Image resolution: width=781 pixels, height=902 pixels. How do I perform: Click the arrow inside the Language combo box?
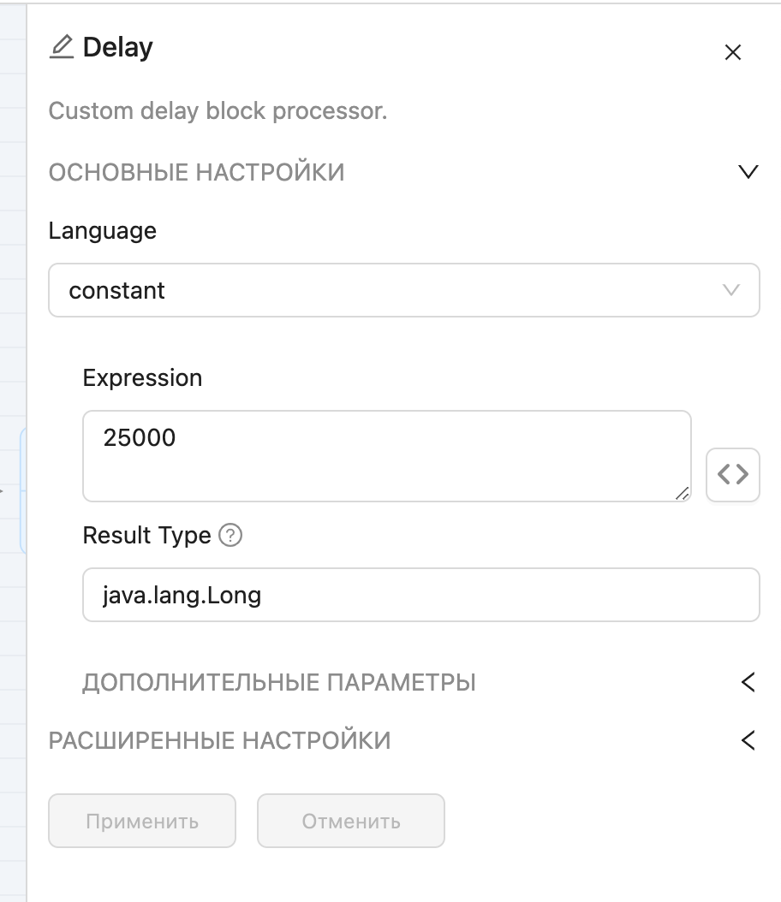point(730,290)
